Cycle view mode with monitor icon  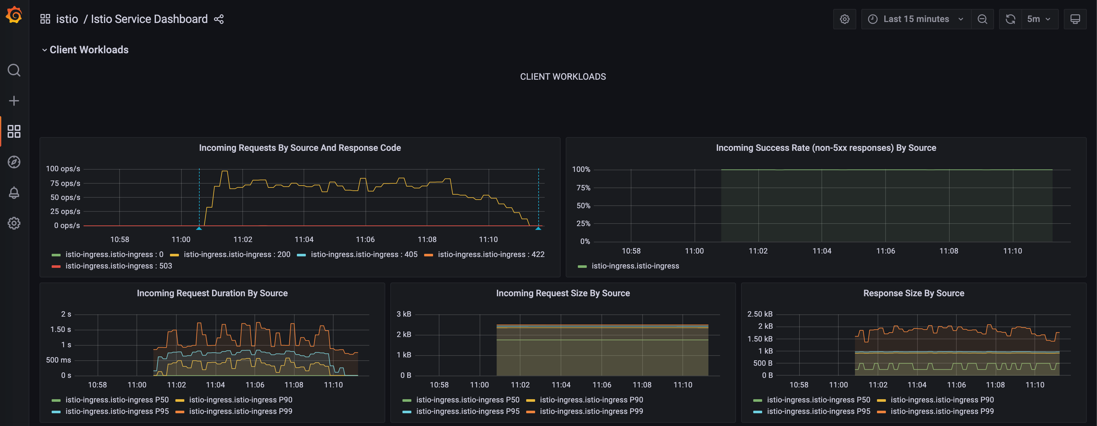point(1075,19)
